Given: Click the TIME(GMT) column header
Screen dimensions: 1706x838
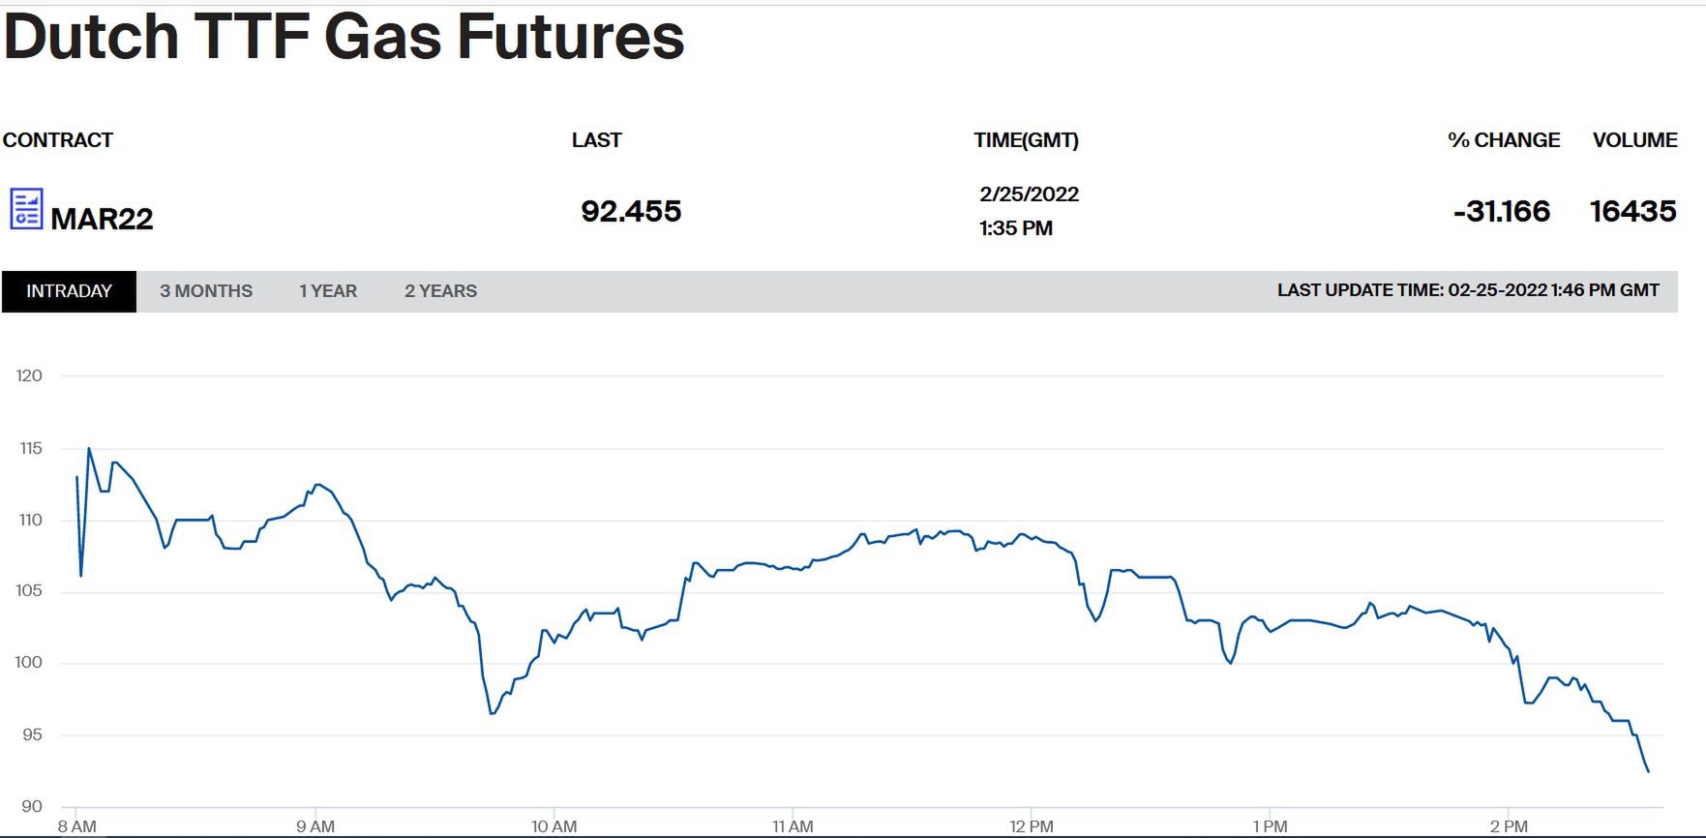Looking at the screenshot, I should (1026, 140).
